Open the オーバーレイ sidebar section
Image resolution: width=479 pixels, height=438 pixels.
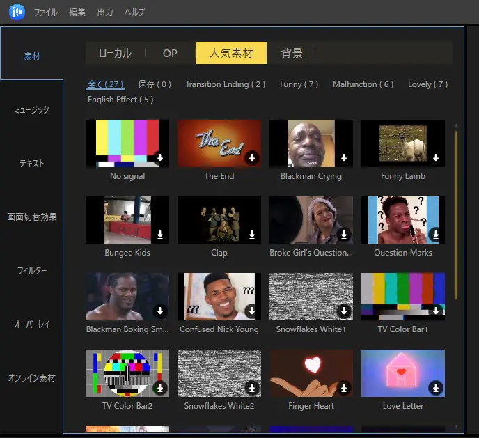point(32,324)
